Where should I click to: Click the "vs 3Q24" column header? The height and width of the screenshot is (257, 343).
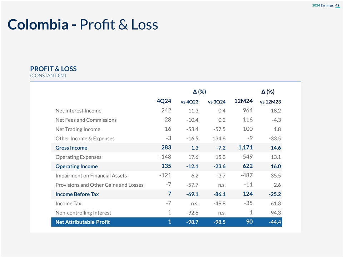(217, 102)
